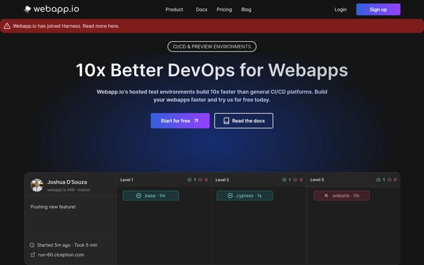The image size is (424, 265).
Task: Click the book icon on Read the docs
Action: click(226, 121)
